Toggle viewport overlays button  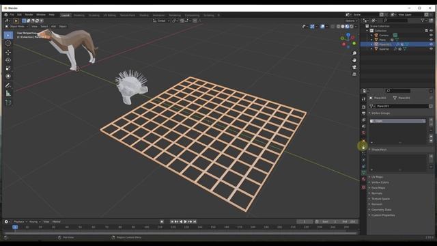(322, 27)
